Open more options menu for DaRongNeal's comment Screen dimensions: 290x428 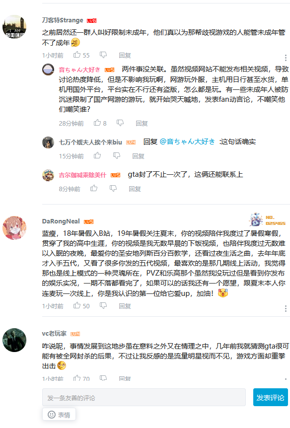click(286, 308)
